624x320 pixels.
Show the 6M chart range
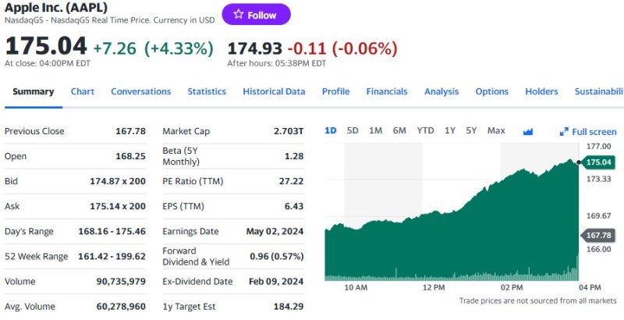pyautogui.click(x=399, y=130)
